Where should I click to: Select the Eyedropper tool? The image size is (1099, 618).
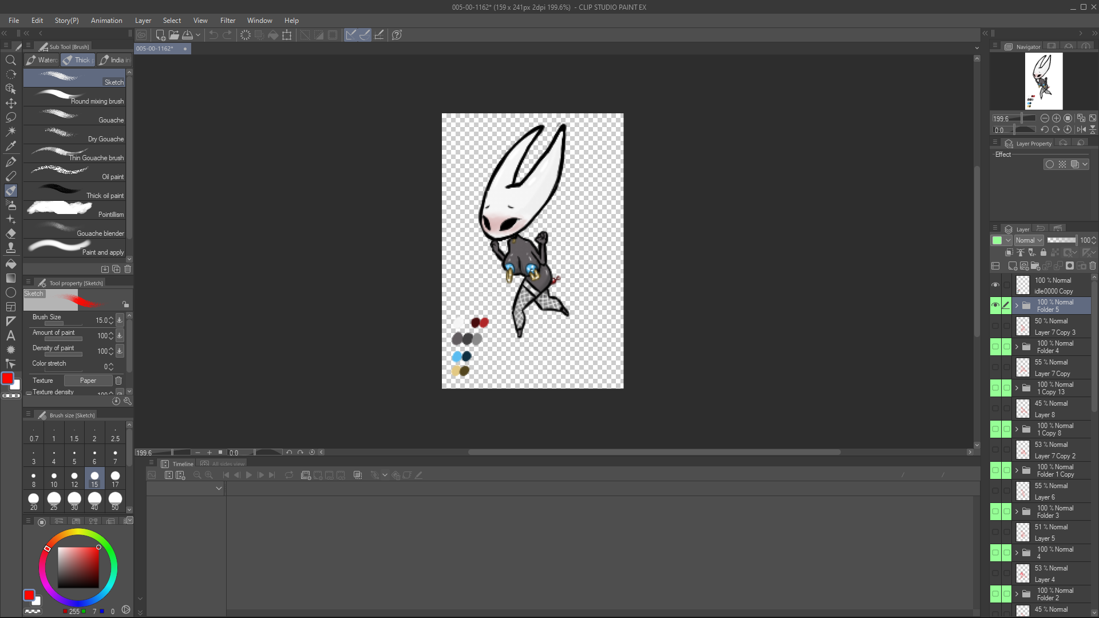10,146
